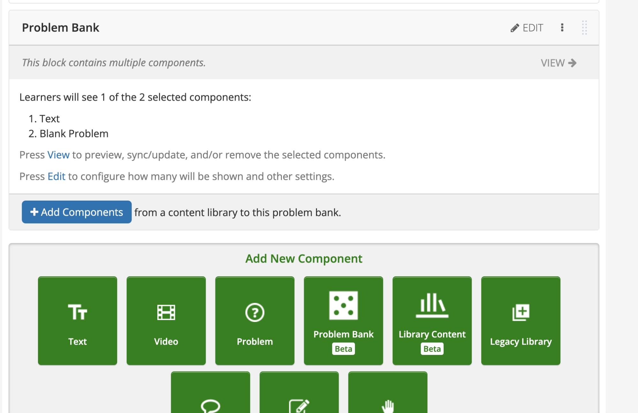The height and width of the screenshot is (413, 638).
Task: Add a new Text component
Action: point(77,320)
